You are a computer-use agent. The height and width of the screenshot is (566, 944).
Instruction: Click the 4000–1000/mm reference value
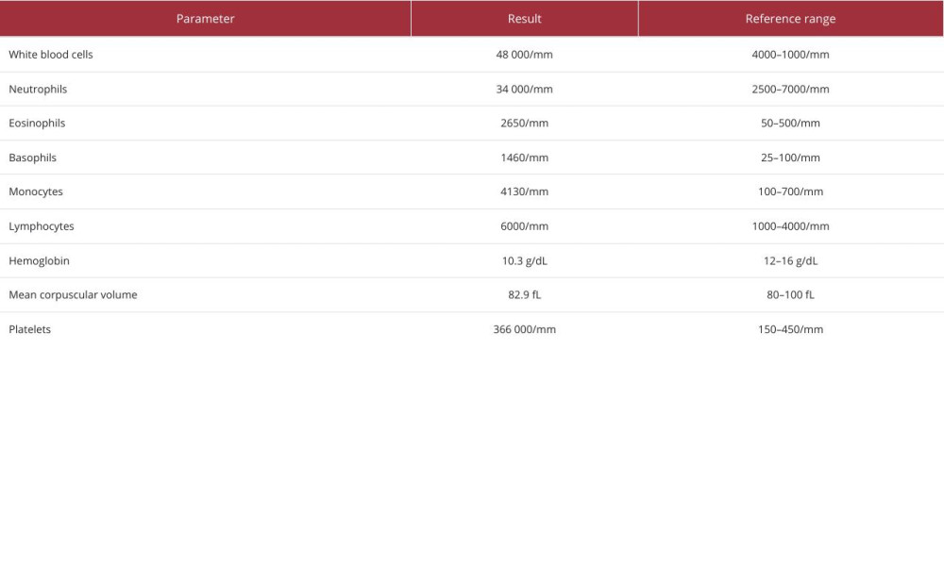coord(790,54)
